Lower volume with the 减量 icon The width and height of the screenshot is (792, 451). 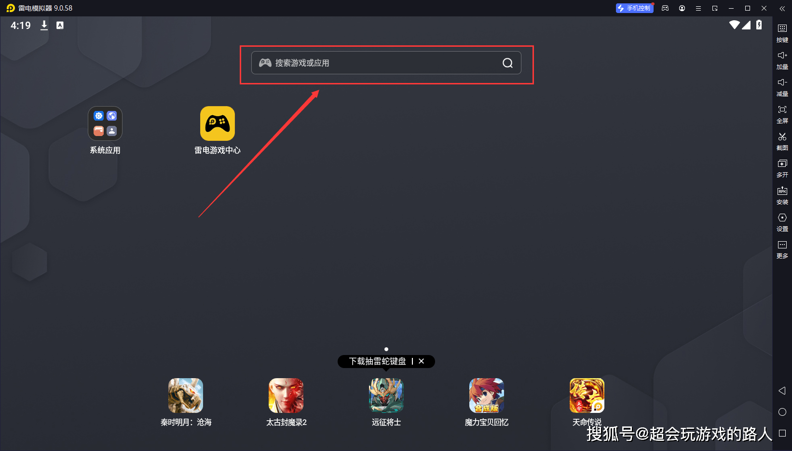pyautogui.click(x=782, y=86)
